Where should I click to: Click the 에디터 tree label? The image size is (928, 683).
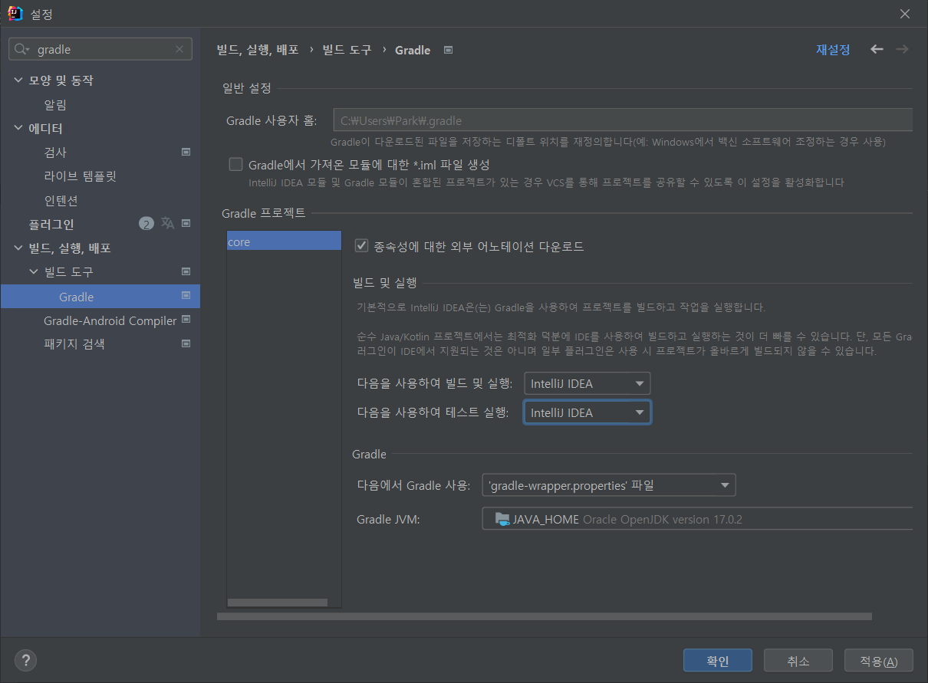click(x=45, y=128)
